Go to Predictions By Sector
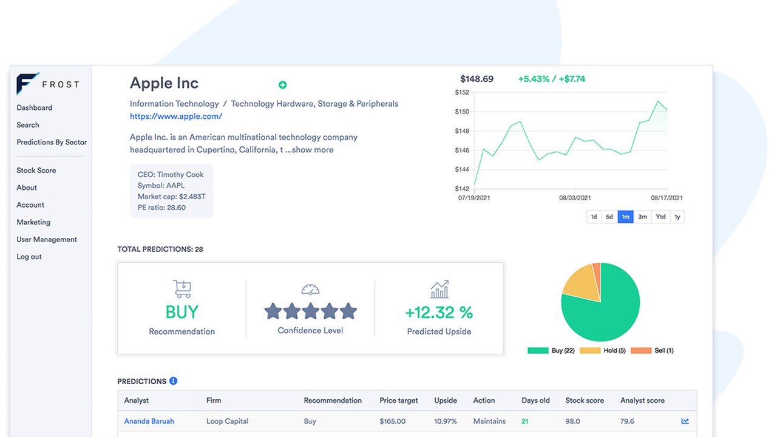 [52, 142]
